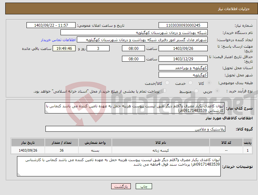Click the announcement date field 1403/09/22 - 11:57
The image size is (258, 195).
click(x=51, y=25)
